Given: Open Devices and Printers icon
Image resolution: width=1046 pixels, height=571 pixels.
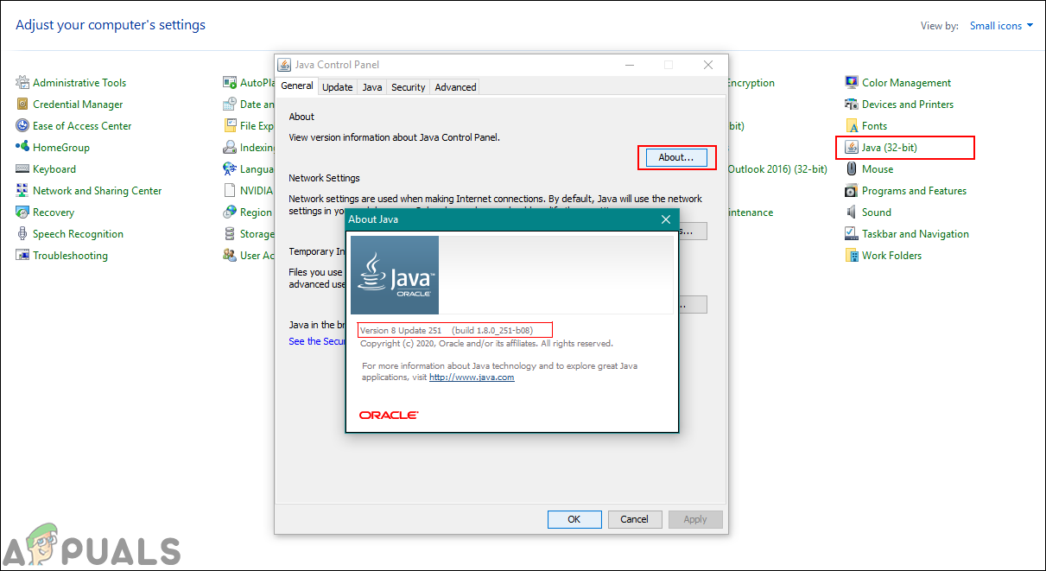Looking at the screenshot, I should (852, 105).
